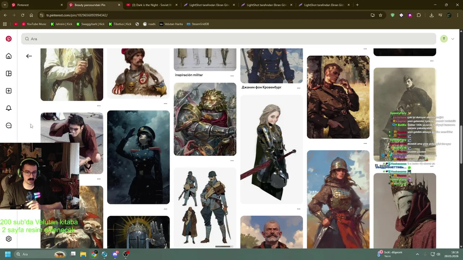Open more options under saluting officer pin
Viewport: 463px width, 260px height.
click(x=165, y=209)
